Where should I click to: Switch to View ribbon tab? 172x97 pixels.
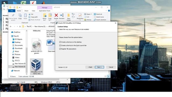pyautogui.click(x=33, y=11)
